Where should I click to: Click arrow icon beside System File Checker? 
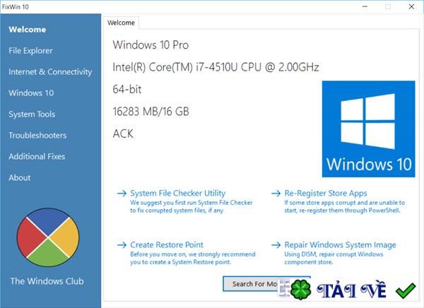(122, 194)
